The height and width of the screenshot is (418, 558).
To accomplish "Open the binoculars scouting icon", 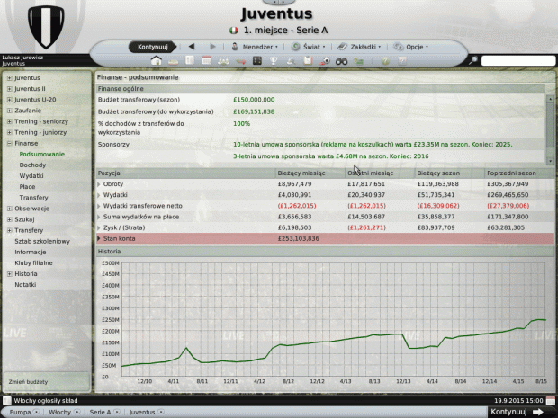I will pyautogui.click(x=341, y=61).
